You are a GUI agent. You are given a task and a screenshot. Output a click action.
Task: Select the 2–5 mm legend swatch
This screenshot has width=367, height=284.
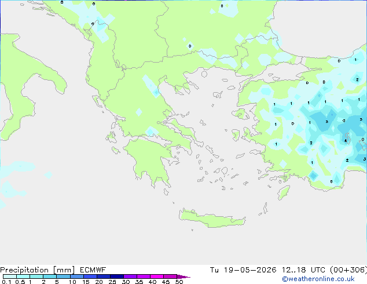50,276
